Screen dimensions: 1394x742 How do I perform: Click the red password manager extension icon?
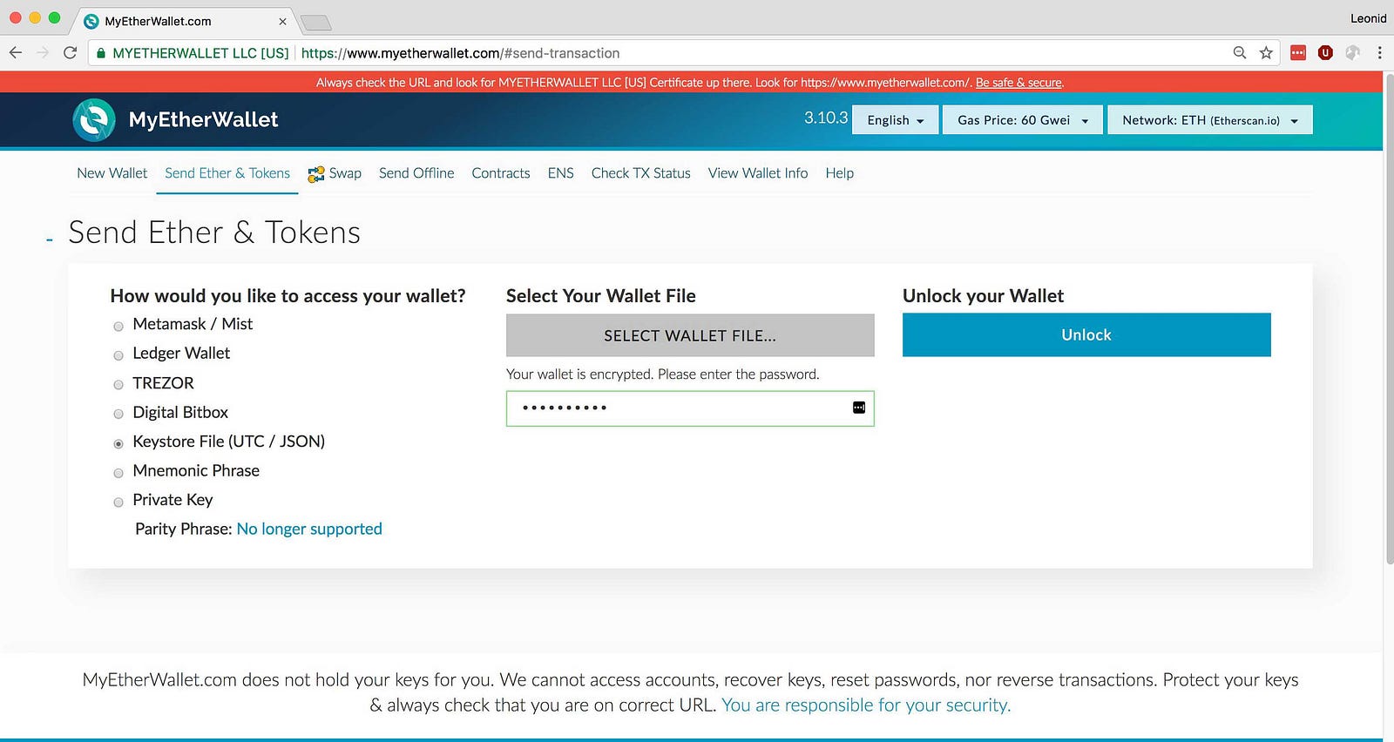[1298, 53]
